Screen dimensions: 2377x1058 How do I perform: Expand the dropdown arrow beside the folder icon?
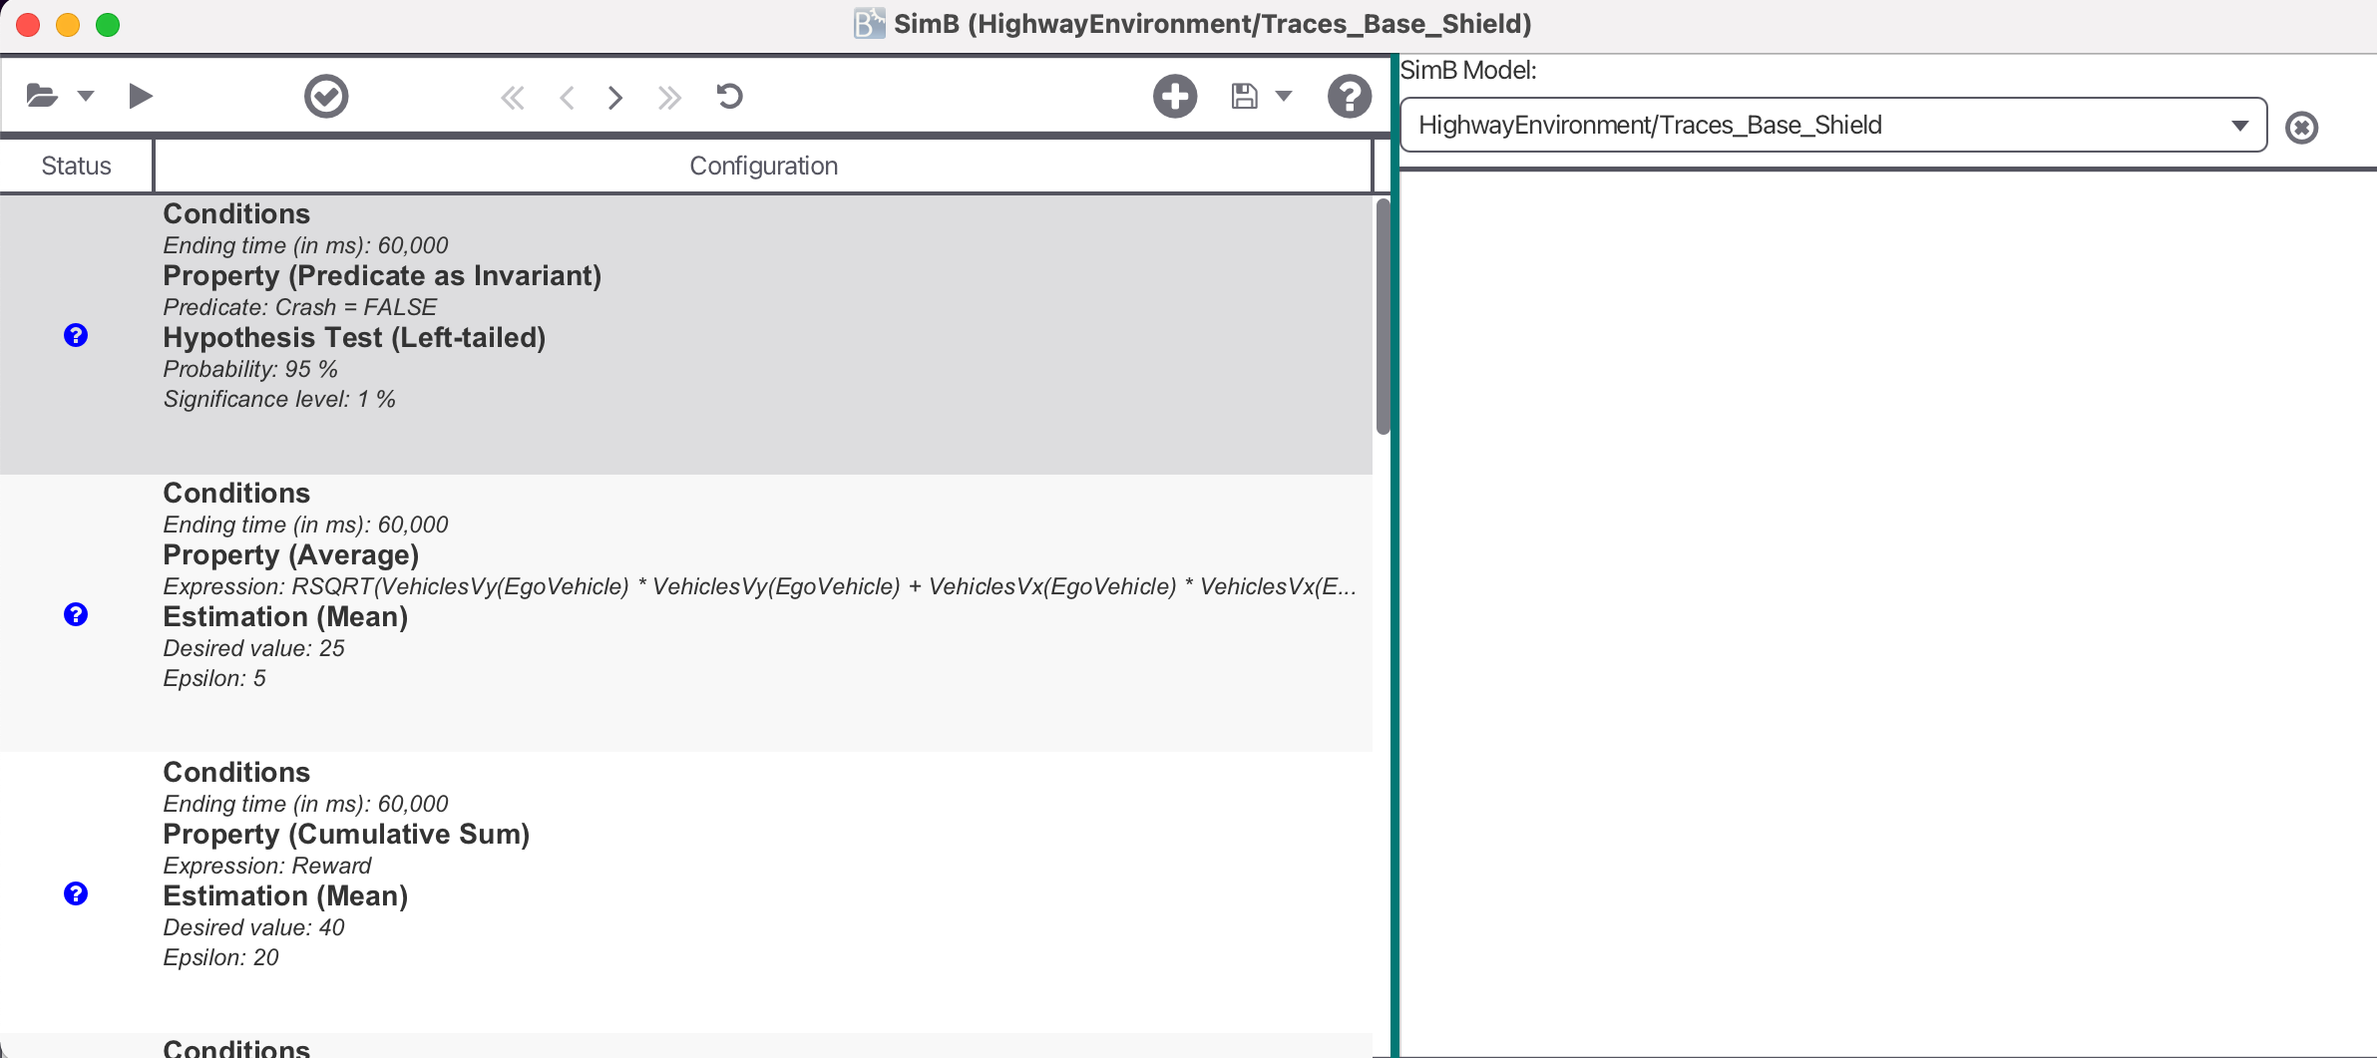(x=86, y=96)
